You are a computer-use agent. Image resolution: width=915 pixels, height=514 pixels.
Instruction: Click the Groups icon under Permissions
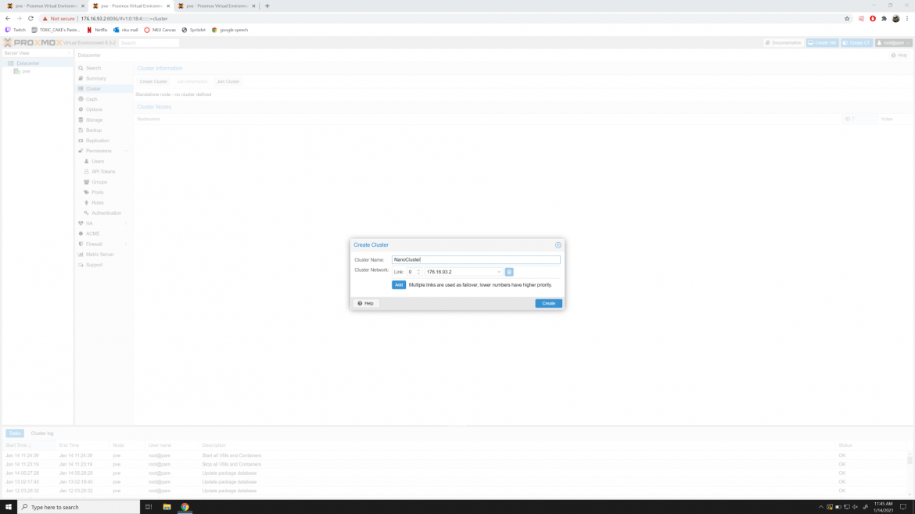[x=86, y=182]
